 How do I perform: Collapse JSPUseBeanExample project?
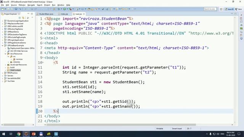(x=3, y=46)
